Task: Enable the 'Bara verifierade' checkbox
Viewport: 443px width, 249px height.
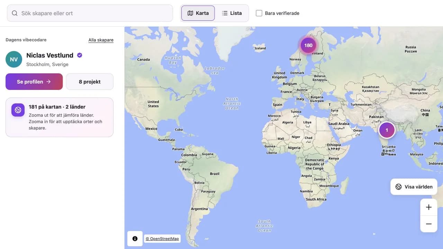Action: (x=259, y=13)
